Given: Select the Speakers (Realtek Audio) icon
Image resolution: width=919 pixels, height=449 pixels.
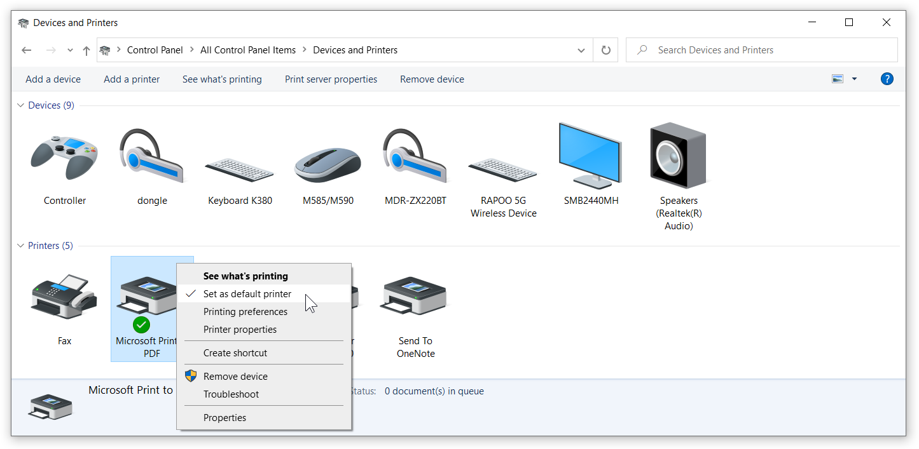Looking at the screenshot, I should tap(678, 156).
